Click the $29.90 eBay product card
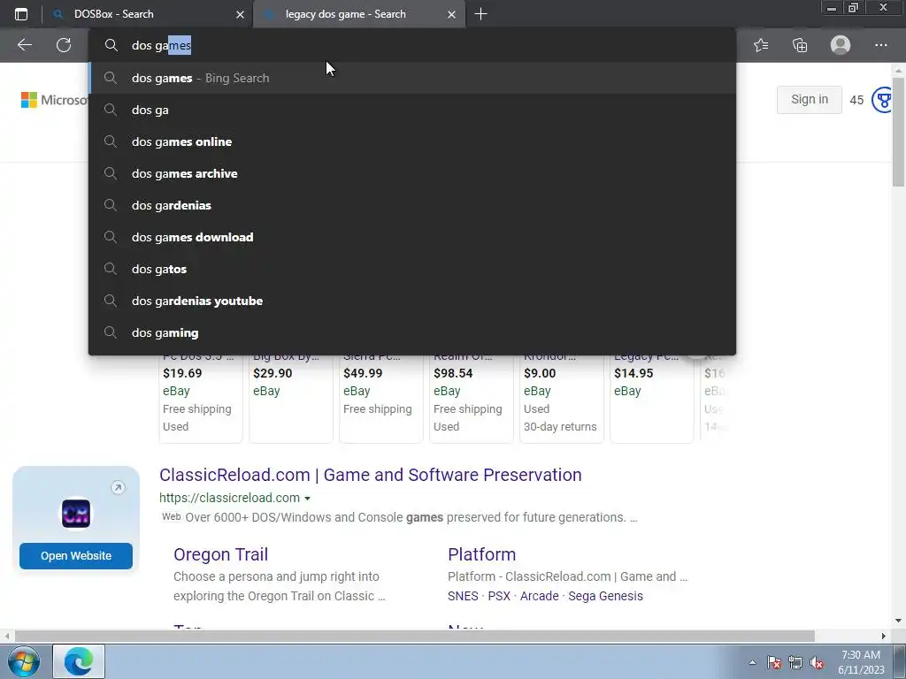 pyautogui.click(x=290, y=399)
